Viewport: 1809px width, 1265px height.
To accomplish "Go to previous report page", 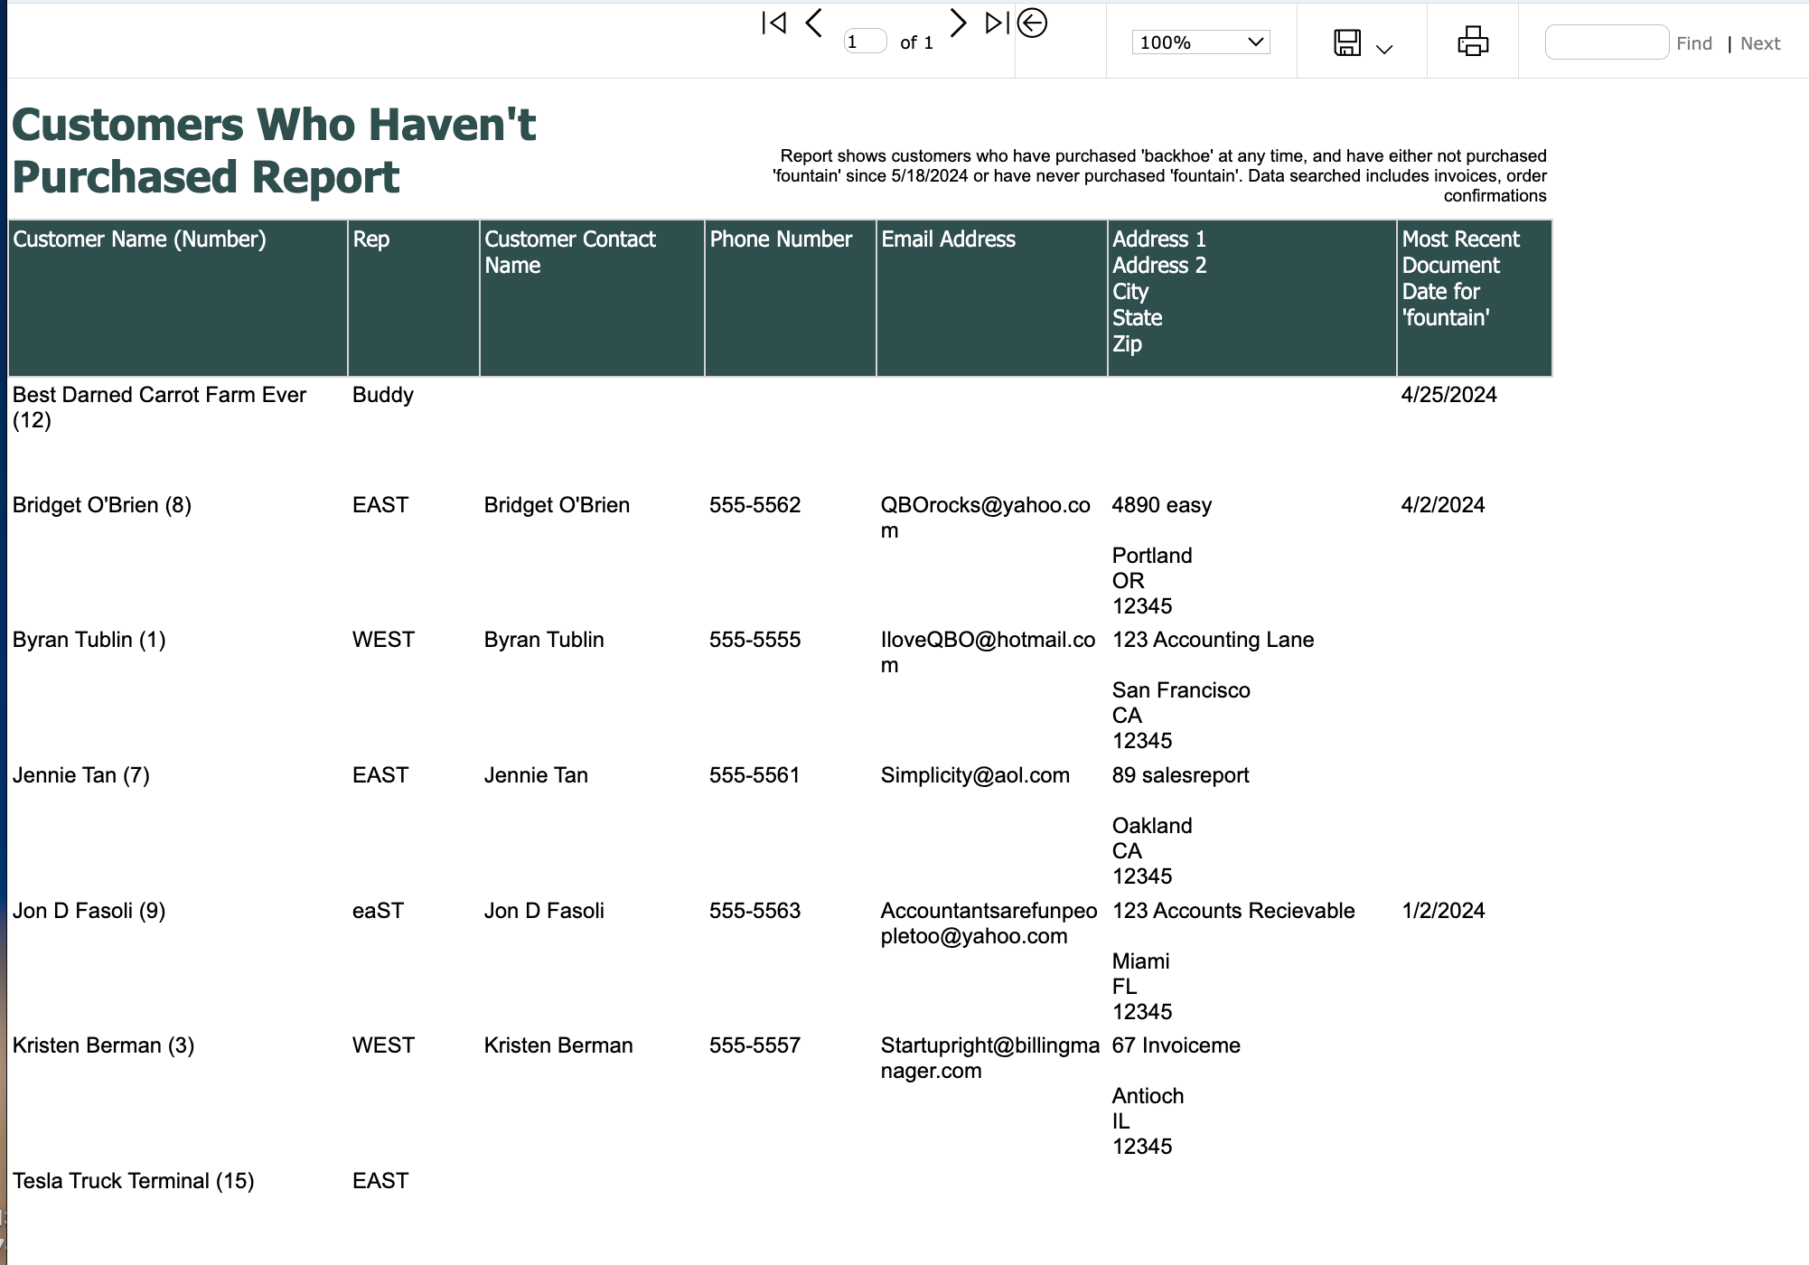I will pyautogui.click(x=813, y=23).
